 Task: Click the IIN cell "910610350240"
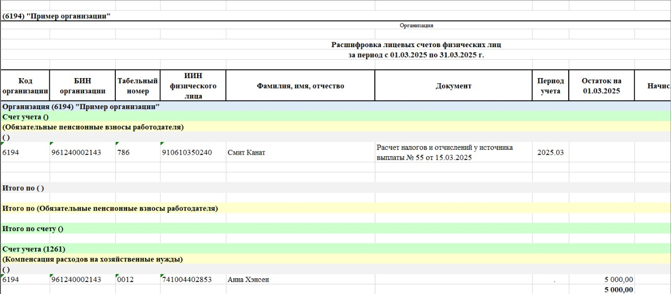coord(187,153)
